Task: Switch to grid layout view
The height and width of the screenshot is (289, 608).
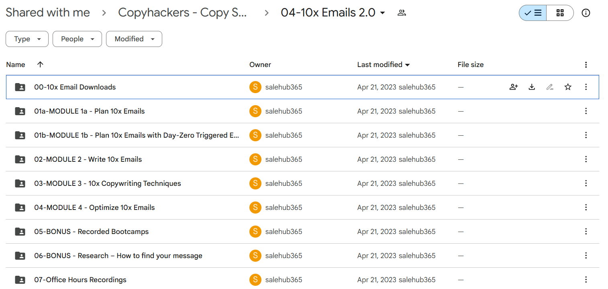Action: [x=560, y=13]
